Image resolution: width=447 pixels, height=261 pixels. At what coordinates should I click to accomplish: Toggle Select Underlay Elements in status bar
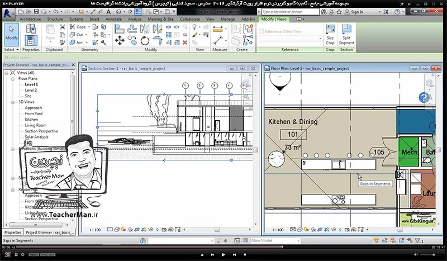tap(385, 240)
